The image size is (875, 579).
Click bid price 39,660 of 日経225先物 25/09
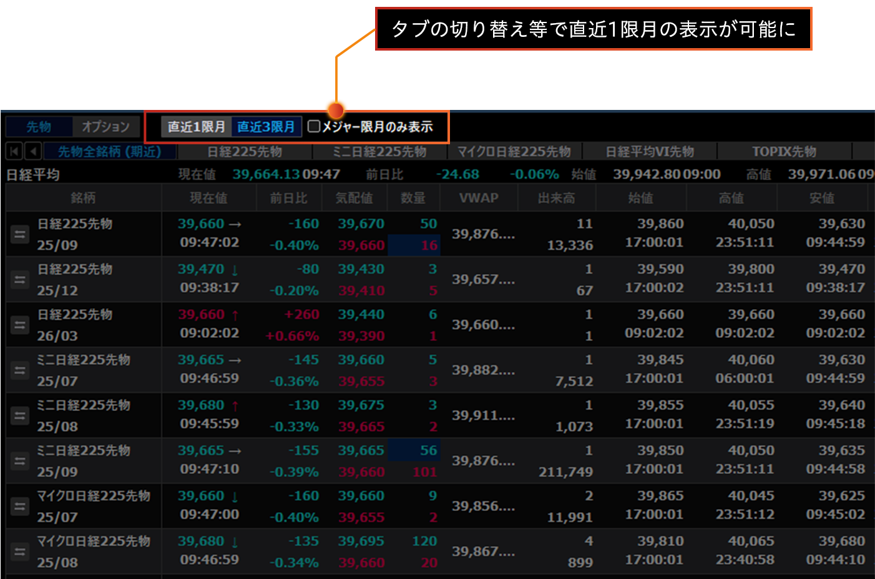361,245
